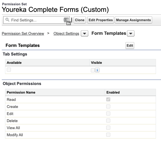This screenshot has width=161, height=142.
Task: Click the Read permission label
Action: 11,100
